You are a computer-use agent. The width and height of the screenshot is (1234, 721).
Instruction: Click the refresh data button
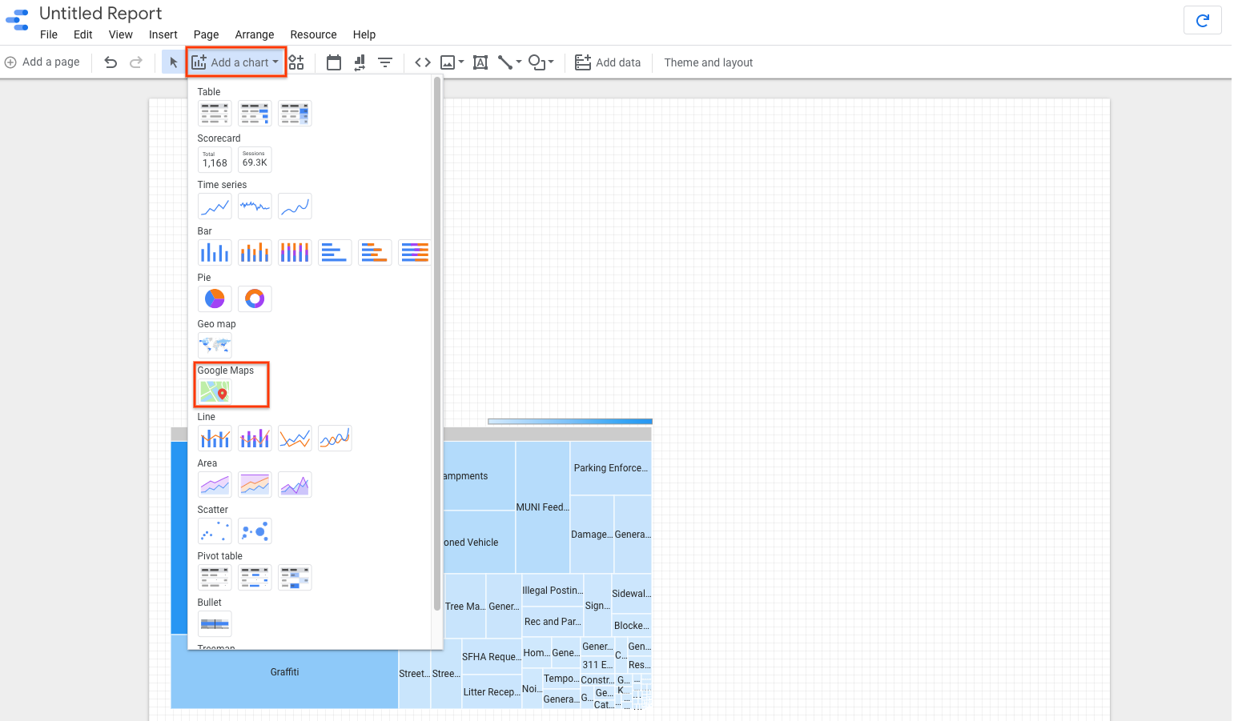click(1202, 21)
